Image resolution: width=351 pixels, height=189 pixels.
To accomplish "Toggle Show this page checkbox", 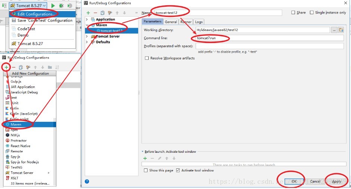I will pyautogui.click(x=146, y=170).
